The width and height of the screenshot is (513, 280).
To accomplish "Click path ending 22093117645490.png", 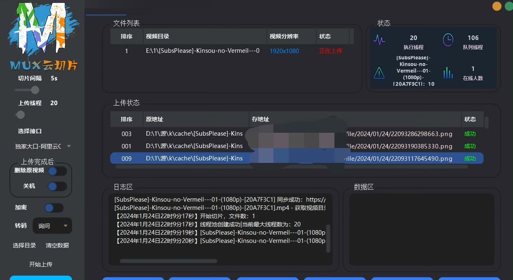I will tap(398, 159).
